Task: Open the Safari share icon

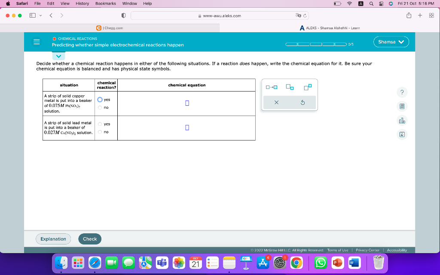Action: [409, 15]
